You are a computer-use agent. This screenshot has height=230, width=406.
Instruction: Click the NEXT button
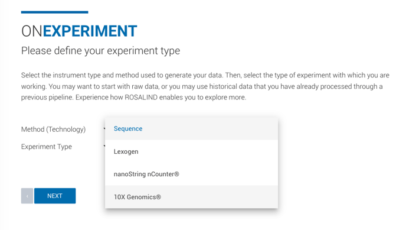55,196
